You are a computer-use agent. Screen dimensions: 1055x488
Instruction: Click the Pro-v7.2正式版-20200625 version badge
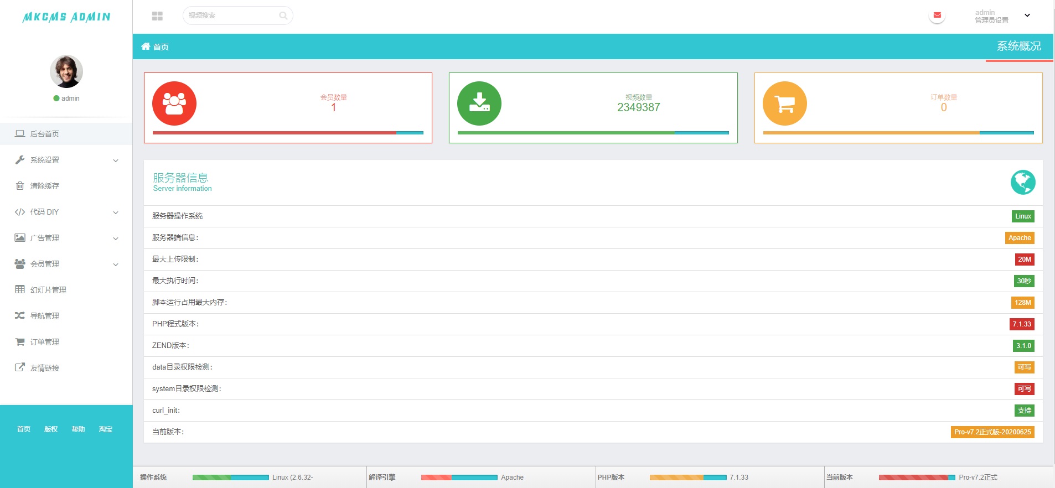992,432
